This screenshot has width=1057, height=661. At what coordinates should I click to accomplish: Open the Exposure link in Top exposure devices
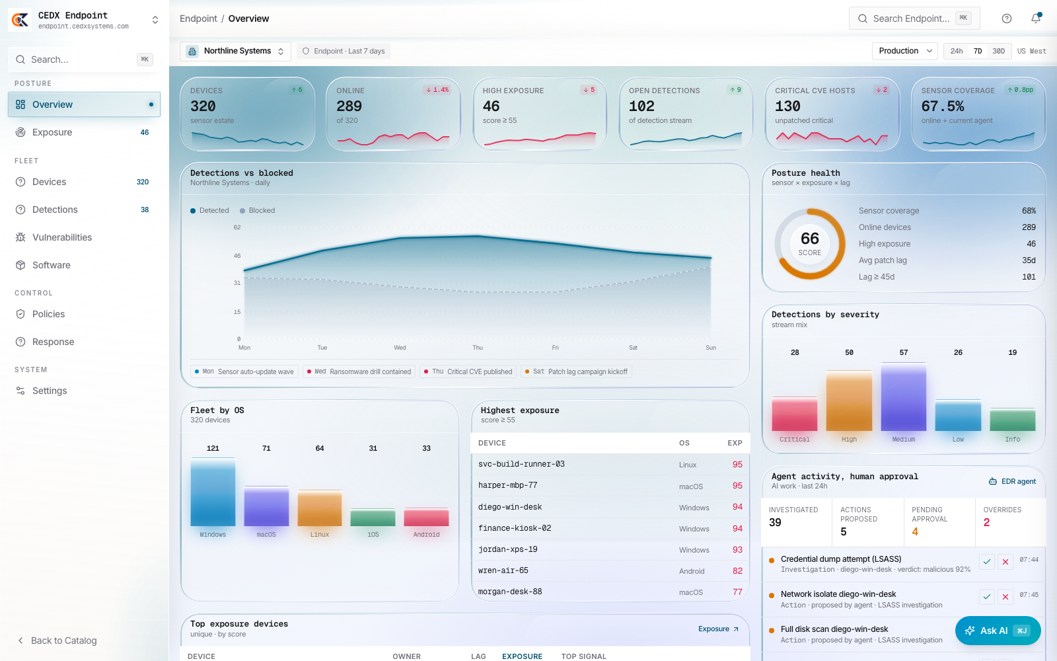719,629
